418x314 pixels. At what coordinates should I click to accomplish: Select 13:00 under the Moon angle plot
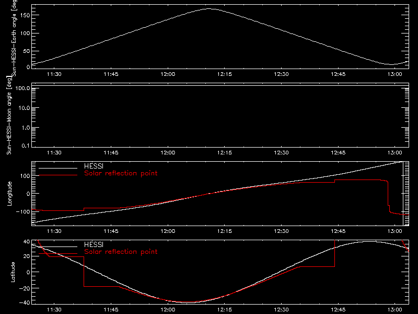tap(395, 153)
